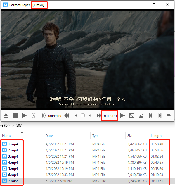This screenshot has height=186, width=175.
Task: Start playback with the play triangle
Action: pos(24,116)
